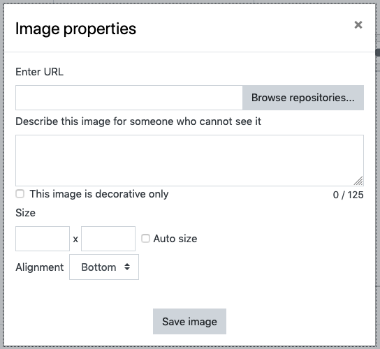
Task: Click the width size input box
Action: [x=43, y=239]
